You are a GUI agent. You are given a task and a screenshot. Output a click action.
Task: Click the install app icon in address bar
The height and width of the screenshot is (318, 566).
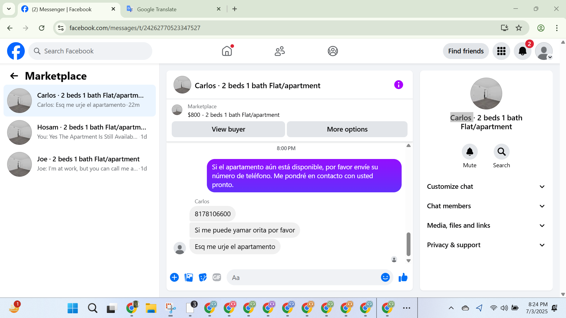[504, 28]
